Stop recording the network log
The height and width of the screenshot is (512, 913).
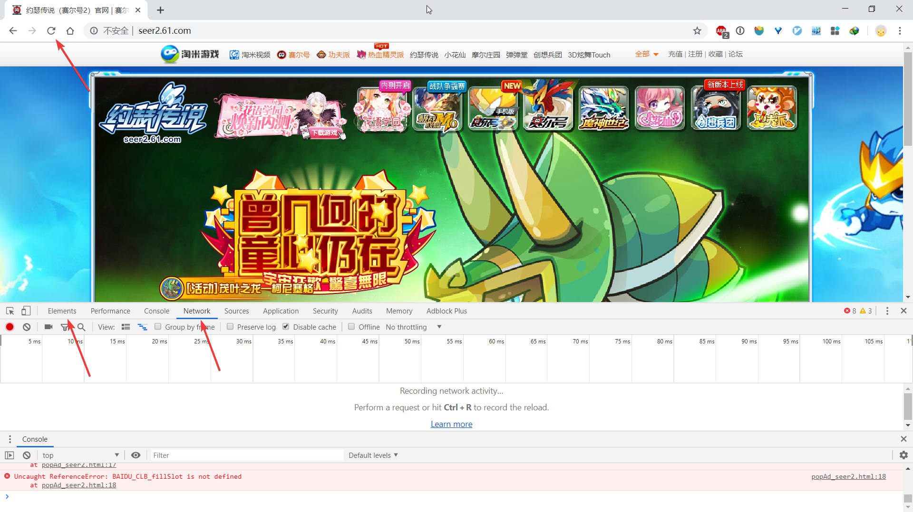[10, 327]
